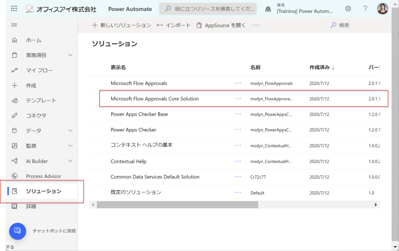Image resolution: width=399 pixels, height=251 pixels.
Task: Click 新しいソリューション button
Action: click(121, 25)
